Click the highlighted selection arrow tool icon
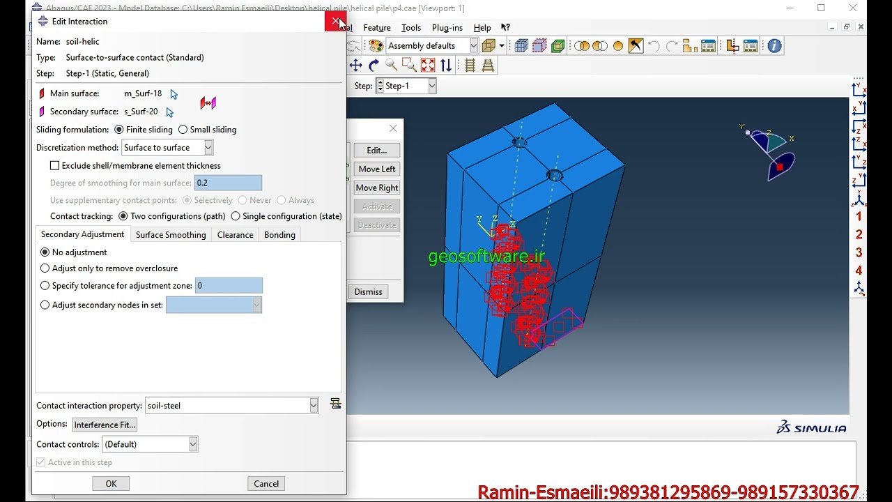892x502 pixels. coord(636,46)
